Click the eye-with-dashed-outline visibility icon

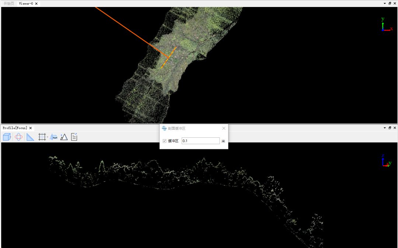53,137
